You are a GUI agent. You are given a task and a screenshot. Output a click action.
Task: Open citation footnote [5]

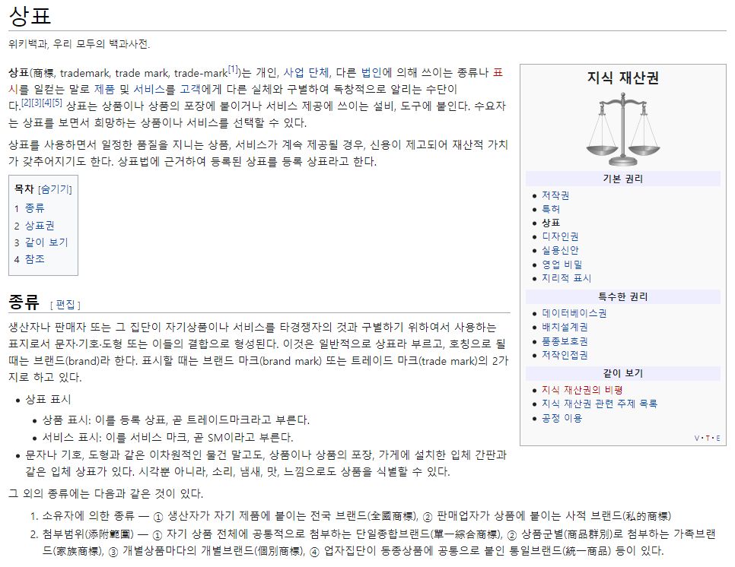click(x=57, y=103)
